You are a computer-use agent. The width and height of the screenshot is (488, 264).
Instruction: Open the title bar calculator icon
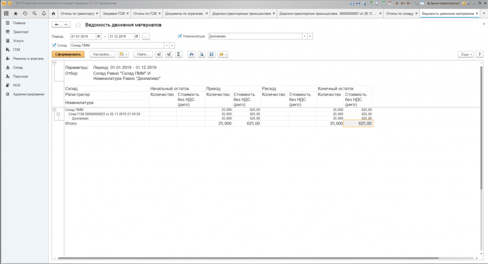[x=384, y=3]
